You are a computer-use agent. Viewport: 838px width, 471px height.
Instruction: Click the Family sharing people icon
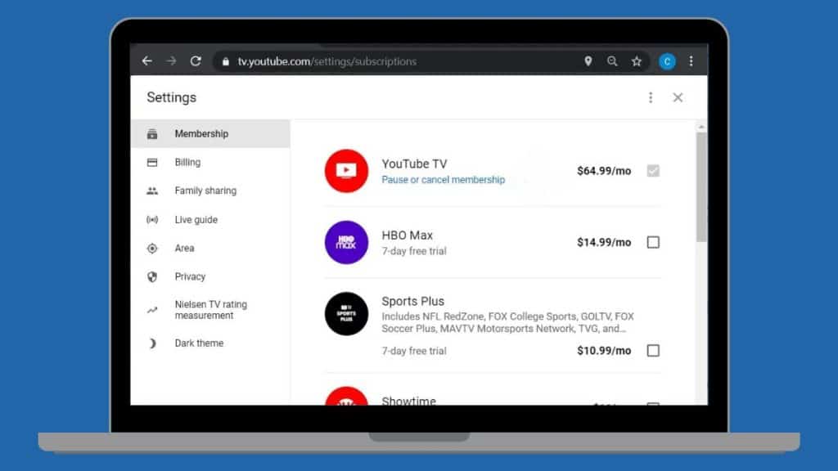pyautogui.click(x=152, y=191)
